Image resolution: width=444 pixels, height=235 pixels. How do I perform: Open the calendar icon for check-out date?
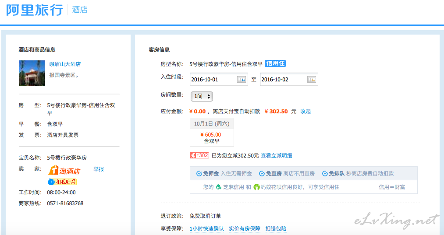(x=312, y=80)
